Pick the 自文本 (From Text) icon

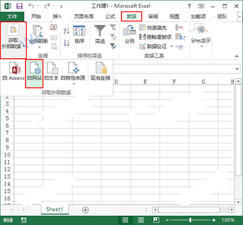click(x=52, y=71)
